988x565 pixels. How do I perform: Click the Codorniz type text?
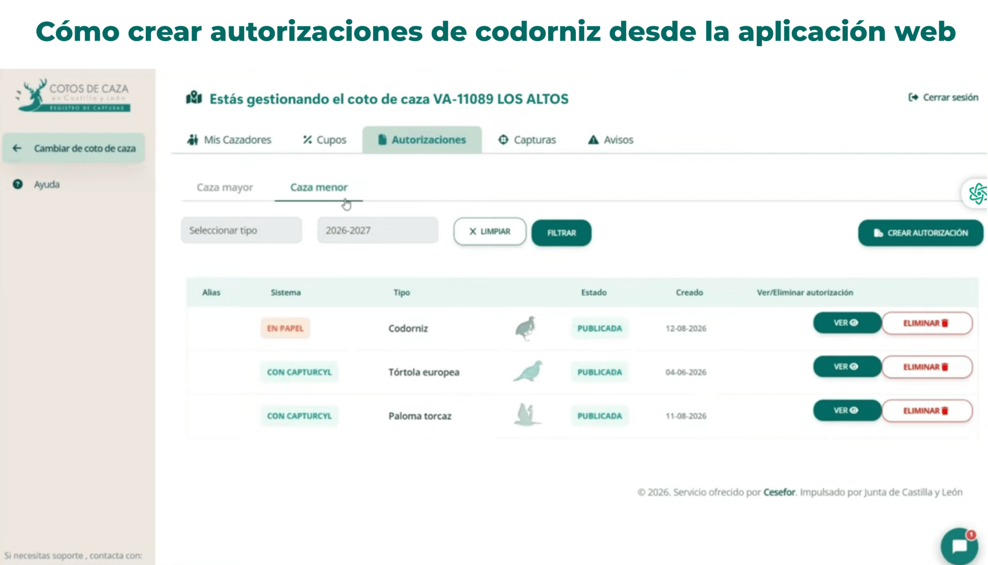tap(408, 328)
